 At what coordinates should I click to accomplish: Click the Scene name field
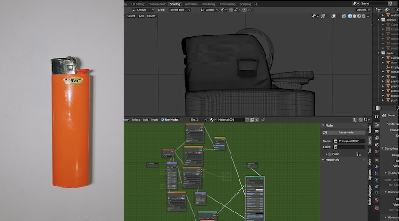[x=373, y=4]
